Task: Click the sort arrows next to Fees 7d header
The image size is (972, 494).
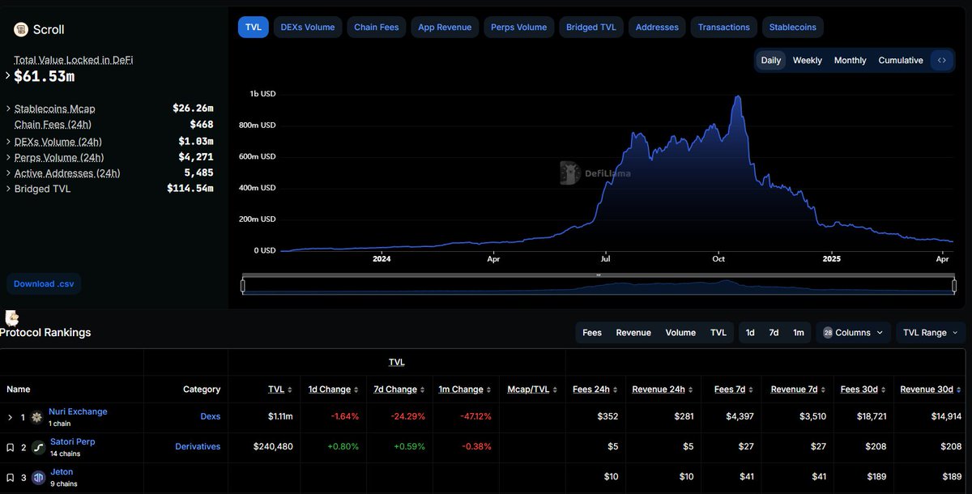Action: (751, 390)
